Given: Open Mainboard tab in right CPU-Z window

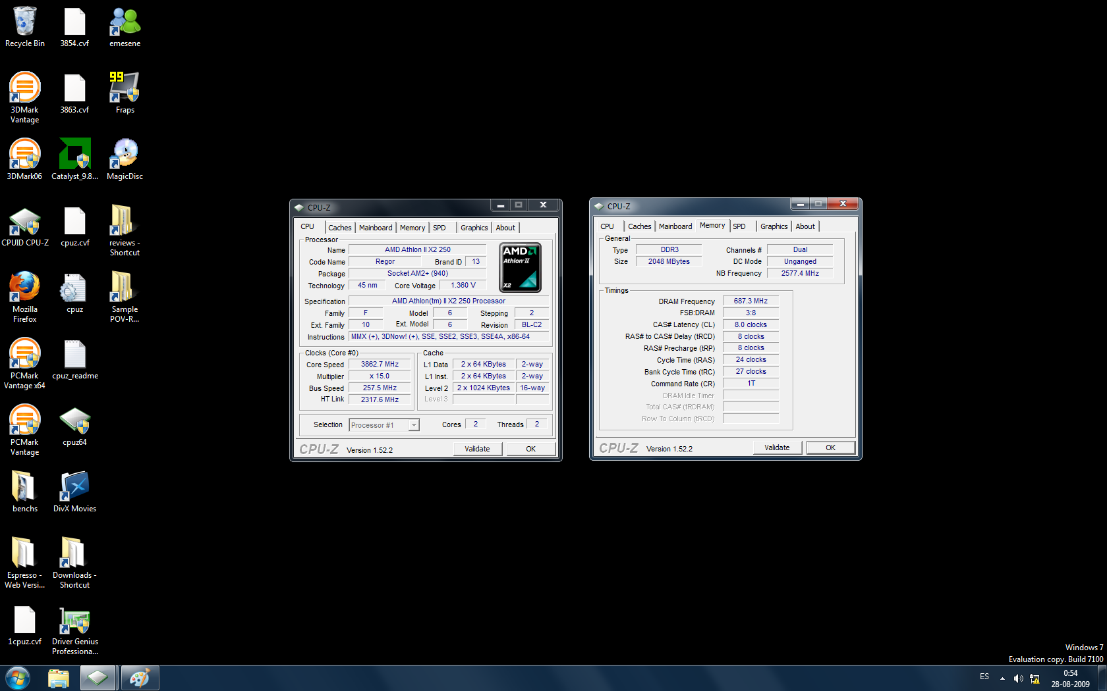Looking at the screenshot, I should tap(675, 226).
